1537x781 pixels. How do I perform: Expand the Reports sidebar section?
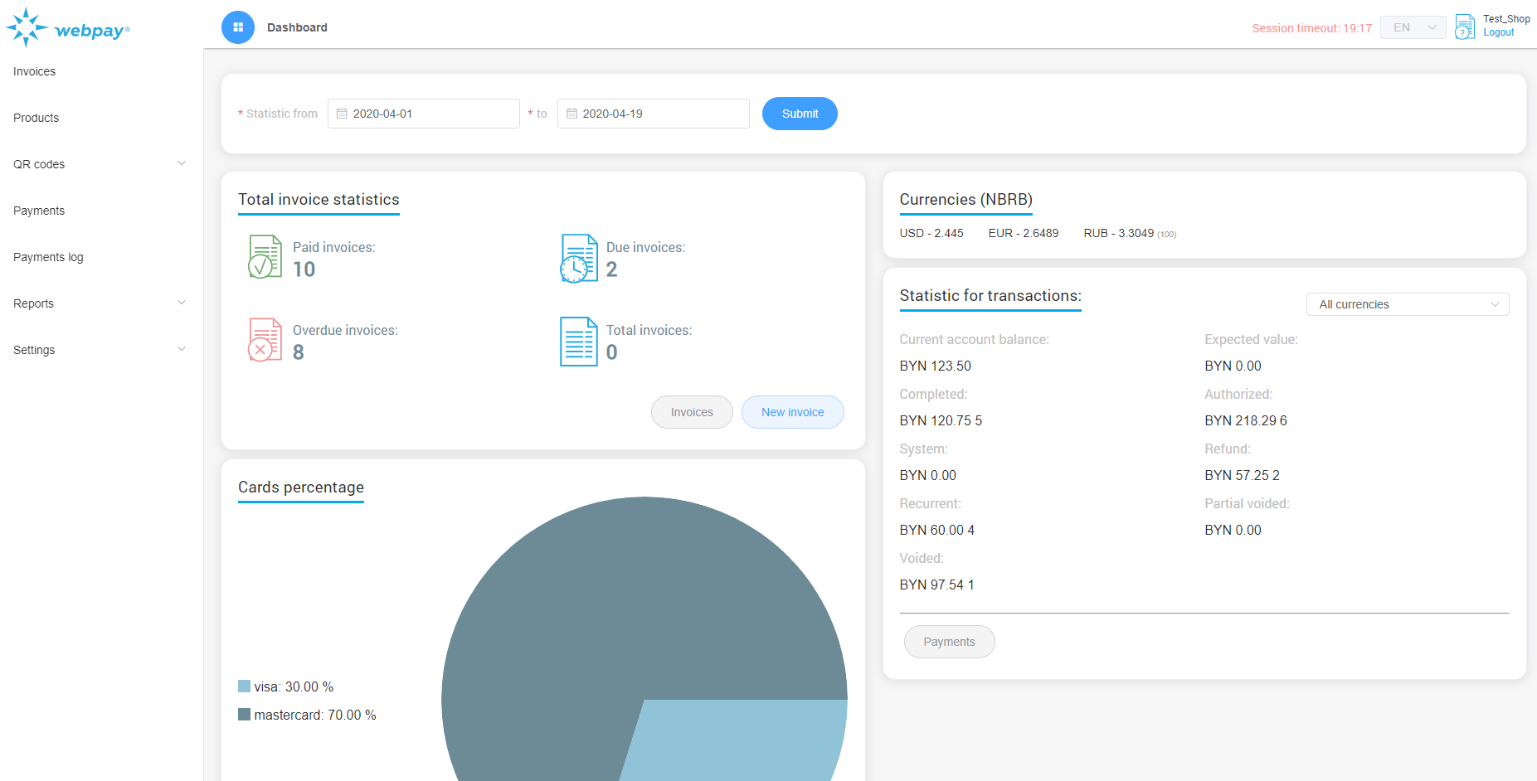click(x=100, y=303)
